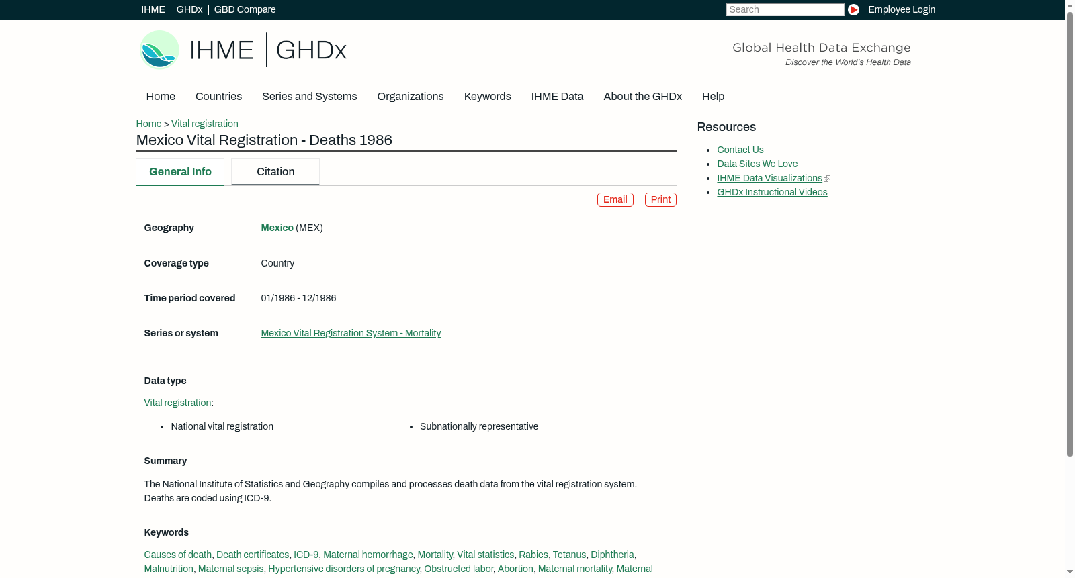The height and width of the screenshot is (578, 1075).
Task: Click the Malnutrition keyword link
Action: pyautogui.click(x=169, y=569)
